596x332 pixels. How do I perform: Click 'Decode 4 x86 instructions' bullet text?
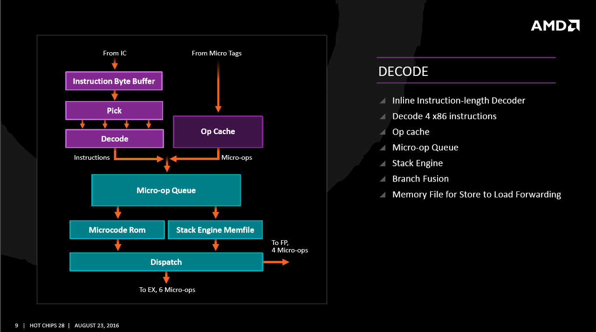coord(444,116)
